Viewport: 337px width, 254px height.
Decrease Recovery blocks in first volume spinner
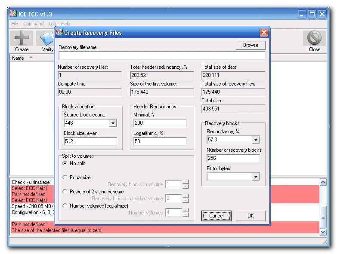pyautogui.click(x=186, y=200)
